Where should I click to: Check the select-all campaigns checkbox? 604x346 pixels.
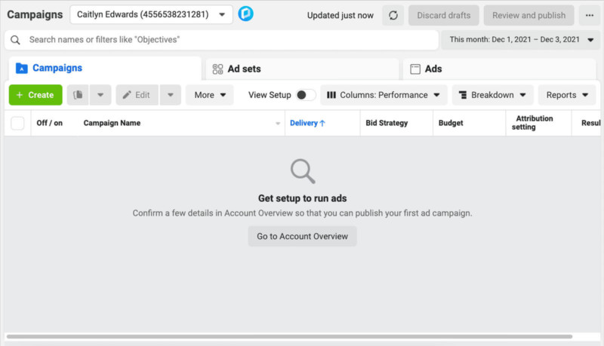[17, 123]
